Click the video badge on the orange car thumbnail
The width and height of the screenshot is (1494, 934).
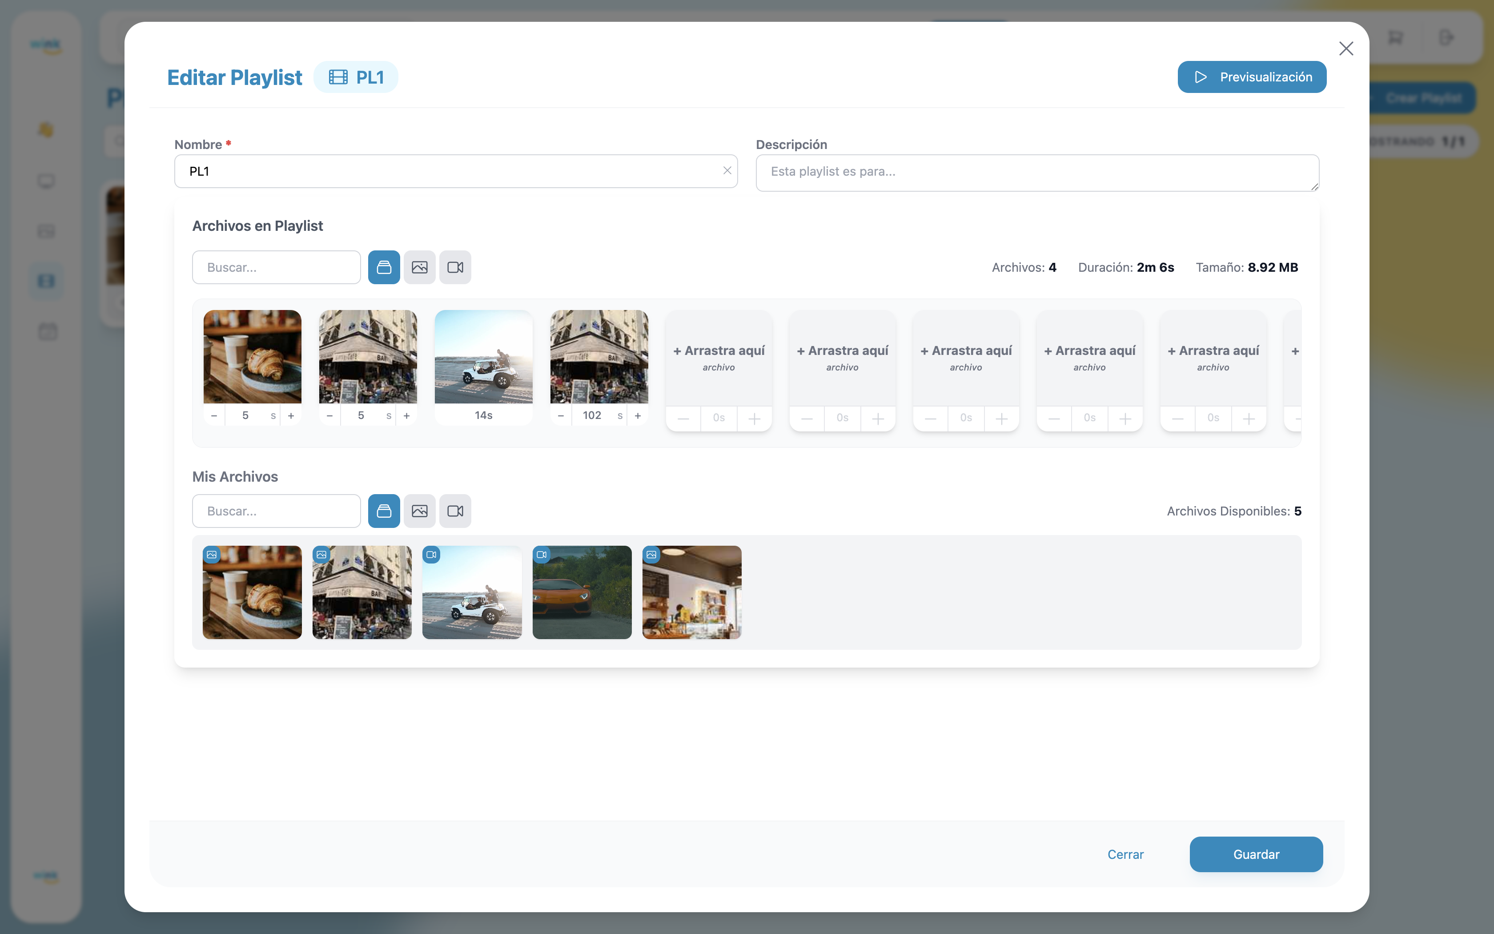click(542, 555)
